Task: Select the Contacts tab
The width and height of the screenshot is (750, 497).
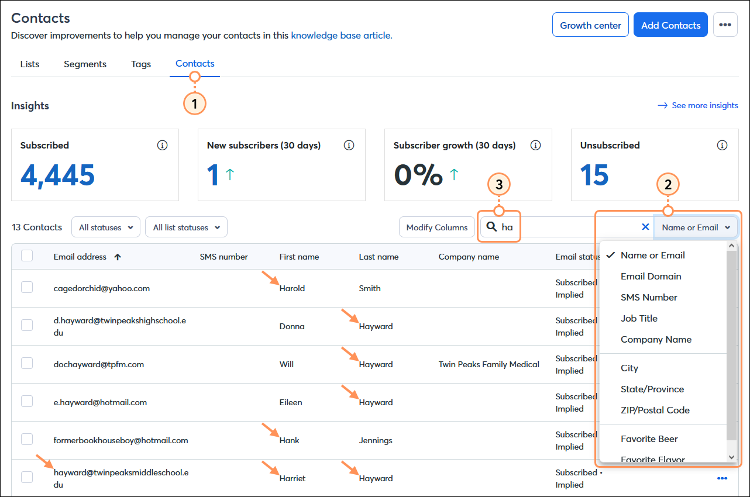Action: click(x=195, y=63)
